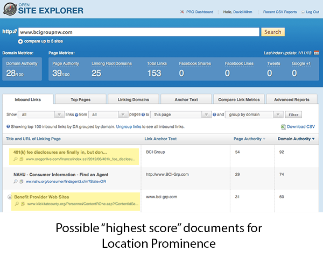
Task: Click the Download CSV link
Action: 300,127
